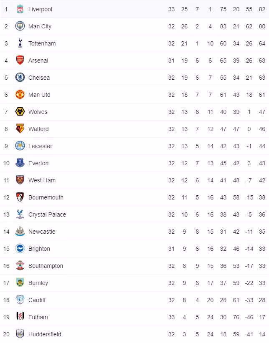
Task: Click the Cardiff club crest icon
Action: [20, 300]
